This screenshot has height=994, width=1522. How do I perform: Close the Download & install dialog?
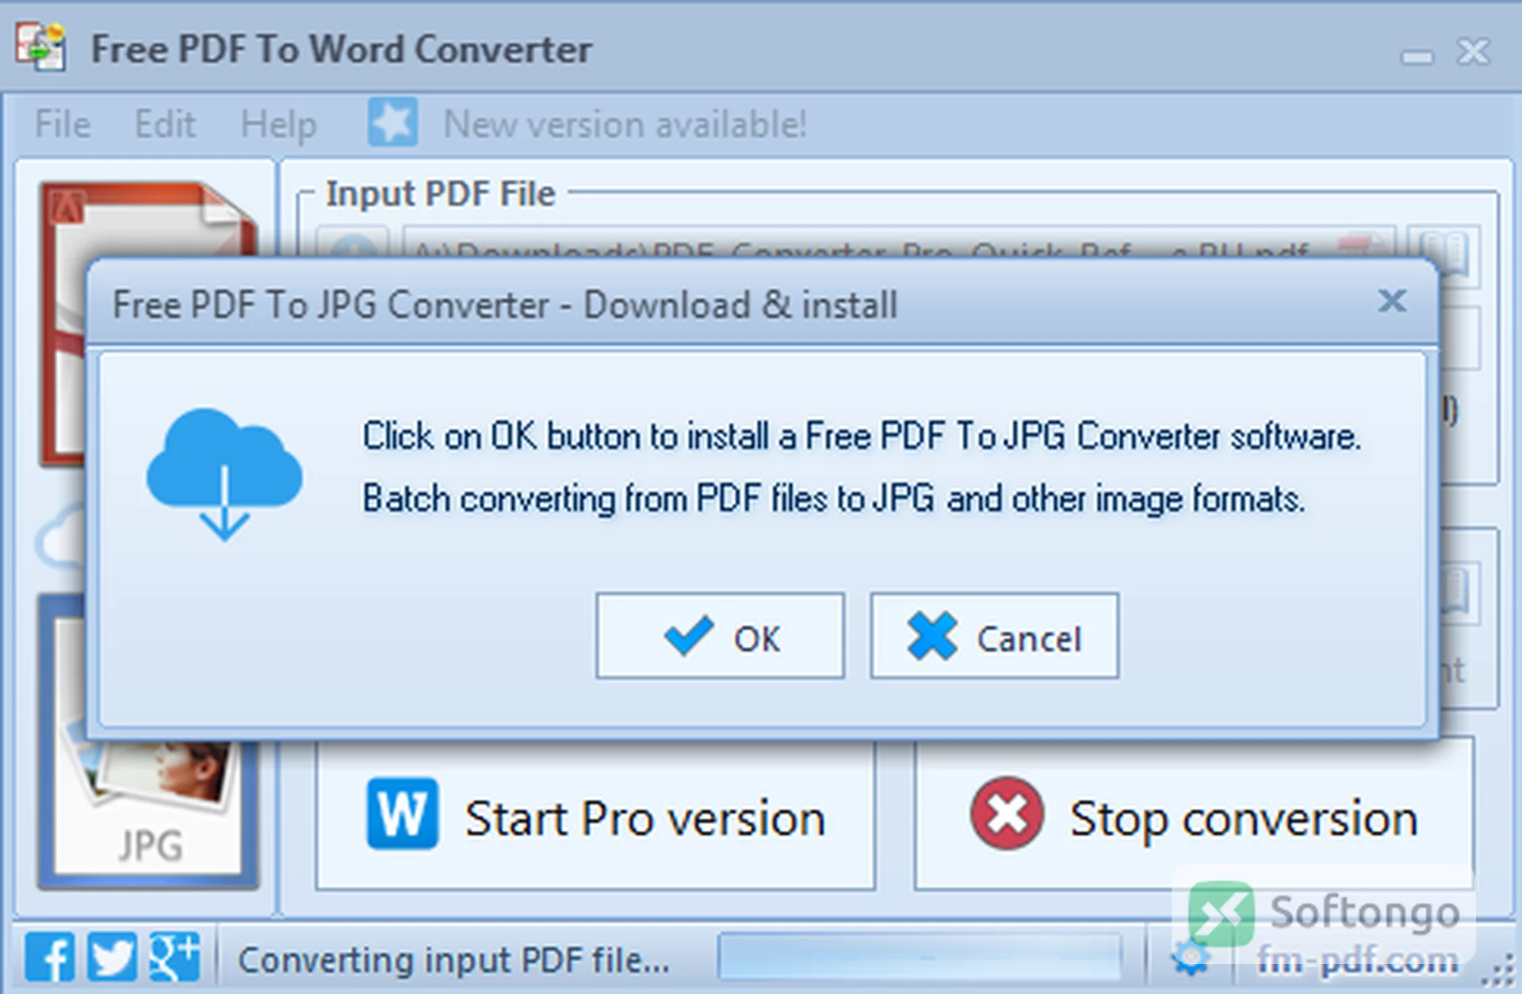[1392, 301]
